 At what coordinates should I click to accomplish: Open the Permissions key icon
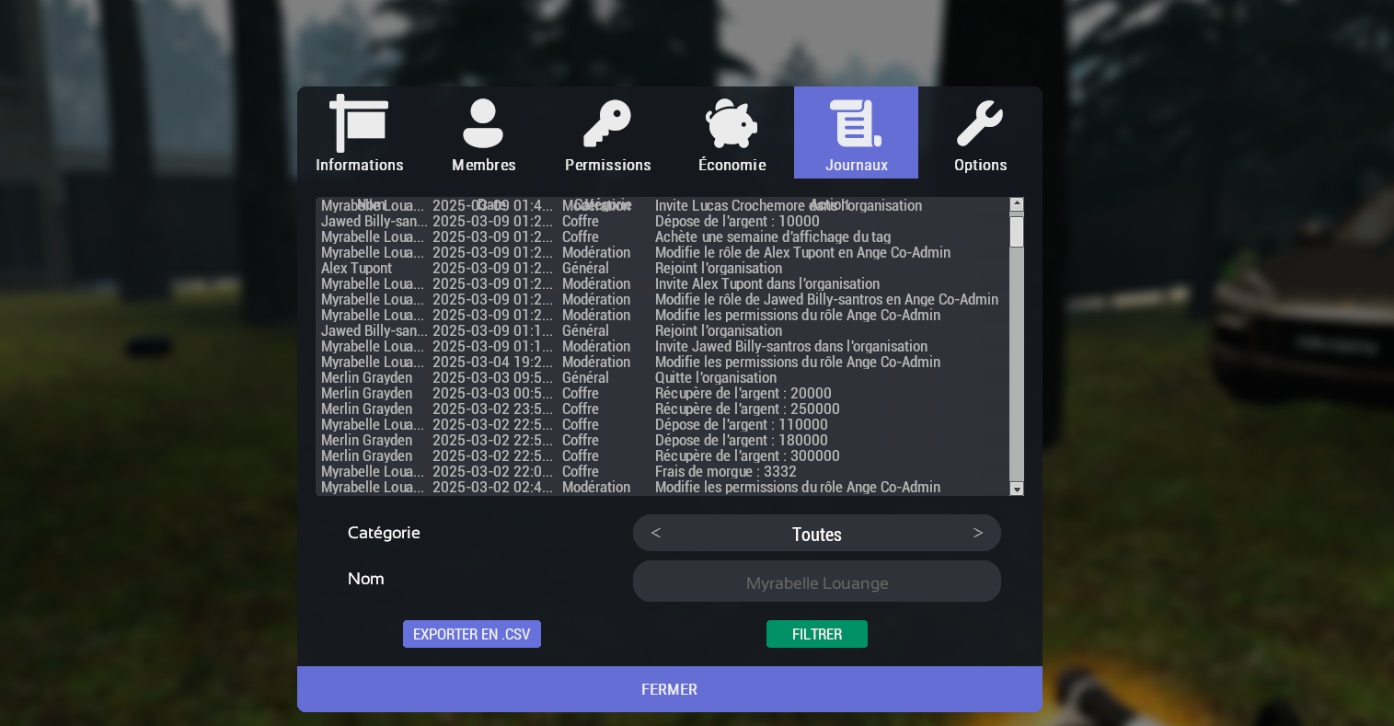607,124
